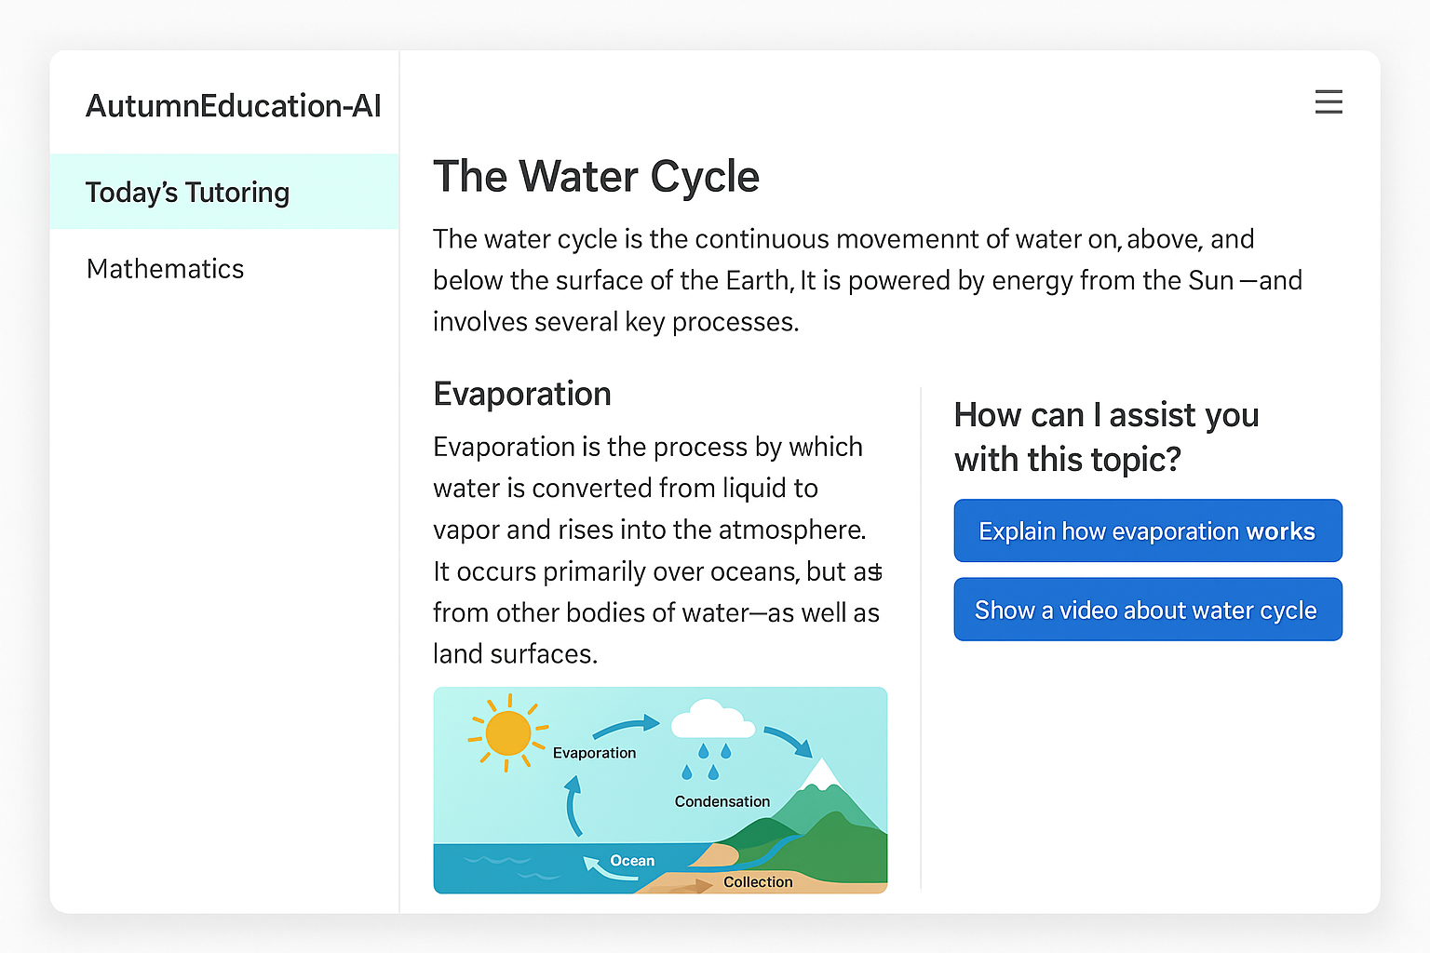This screenshot has width=1430, height=953.
Task: Click the Collection label in the diagram
Action: coord(758,881)
